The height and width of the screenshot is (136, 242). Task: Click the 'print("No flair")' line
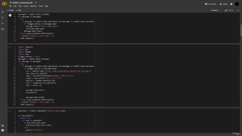(34, 130)
